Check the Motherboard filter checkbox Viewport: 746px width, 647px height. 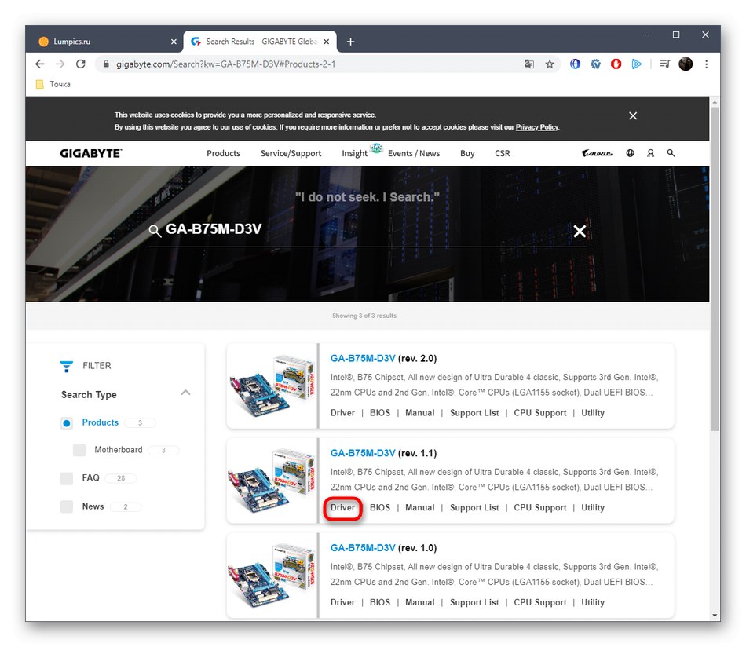click(79, 450)
